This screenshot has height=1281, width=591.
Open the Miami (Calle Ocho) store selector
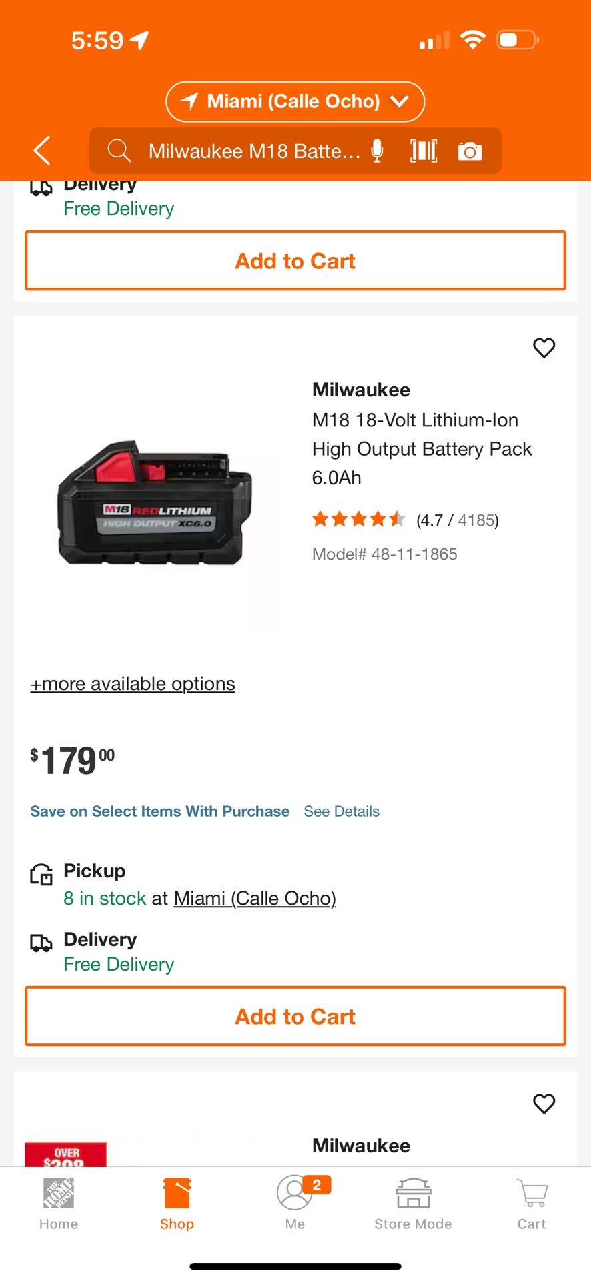(295, 101)
